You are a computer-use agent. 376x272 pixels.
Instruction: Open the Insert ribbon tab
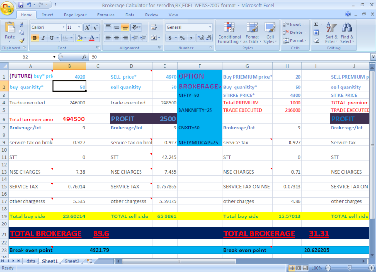47,15
